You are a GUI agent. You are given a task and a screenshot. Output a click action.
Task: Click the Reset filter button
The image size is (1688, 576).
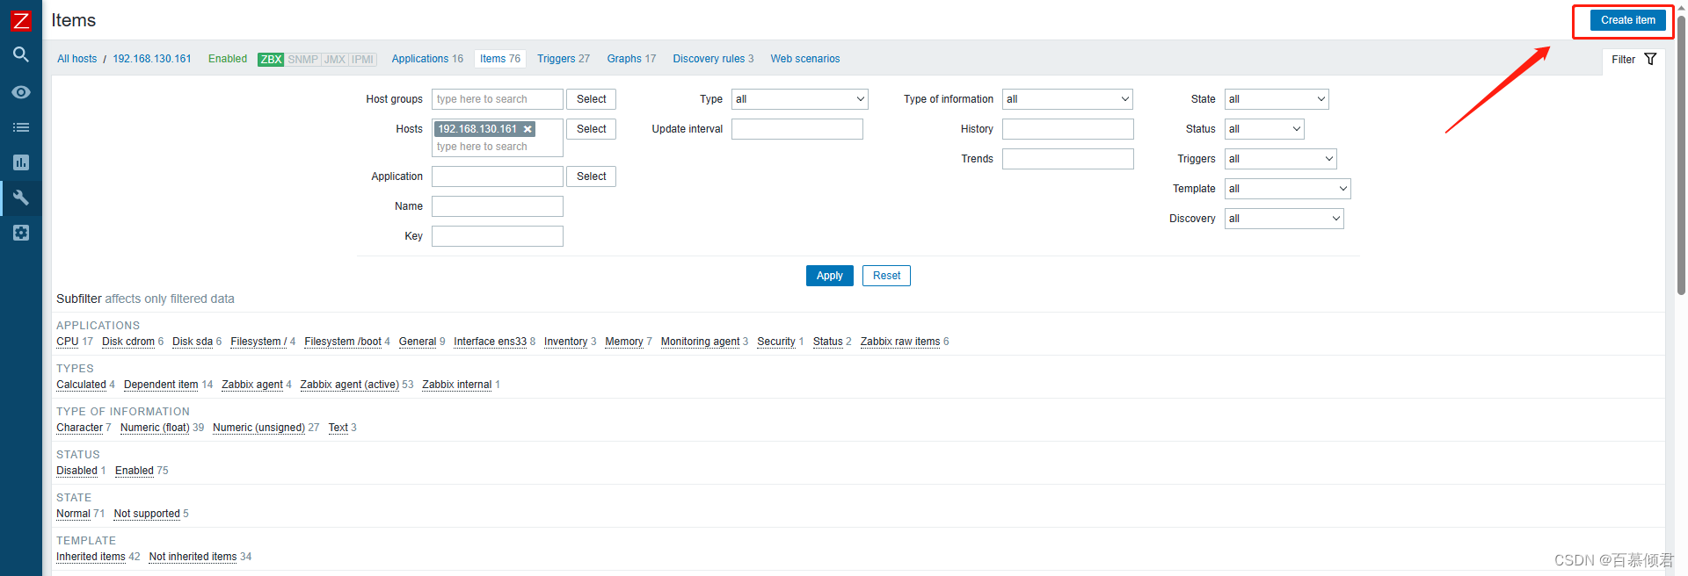click(x=886, y=276)
